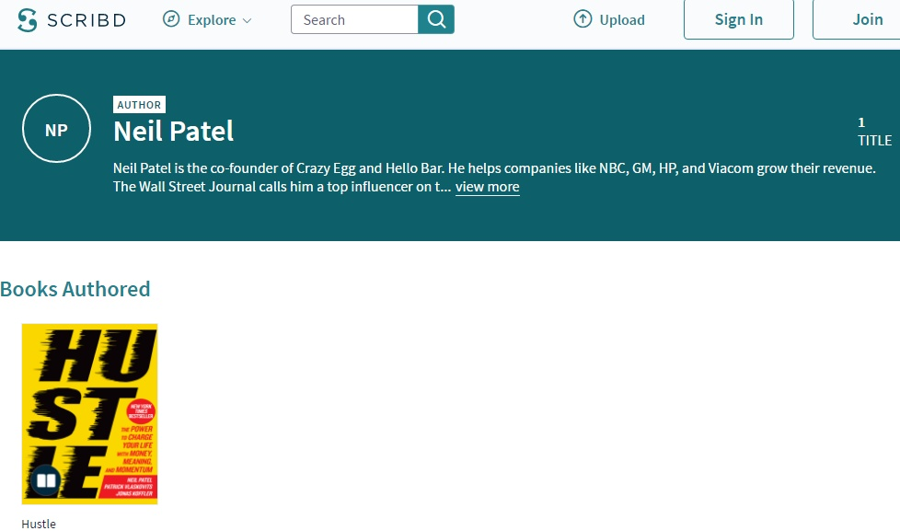Open the Scribd wordmark home link
Viewport: 900px width, 531px height.
pyautogui.click(x=87, y=20)
